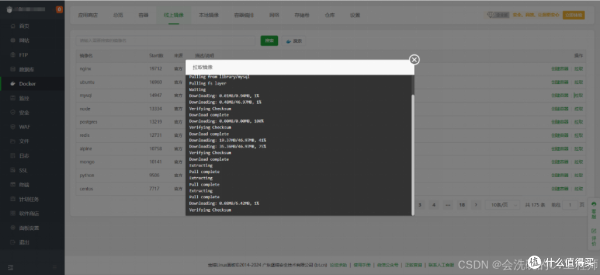This screenshot has width=600, height=275.
Task: Click the yellow 立即体验 button
Action: (x=573, y=15)
